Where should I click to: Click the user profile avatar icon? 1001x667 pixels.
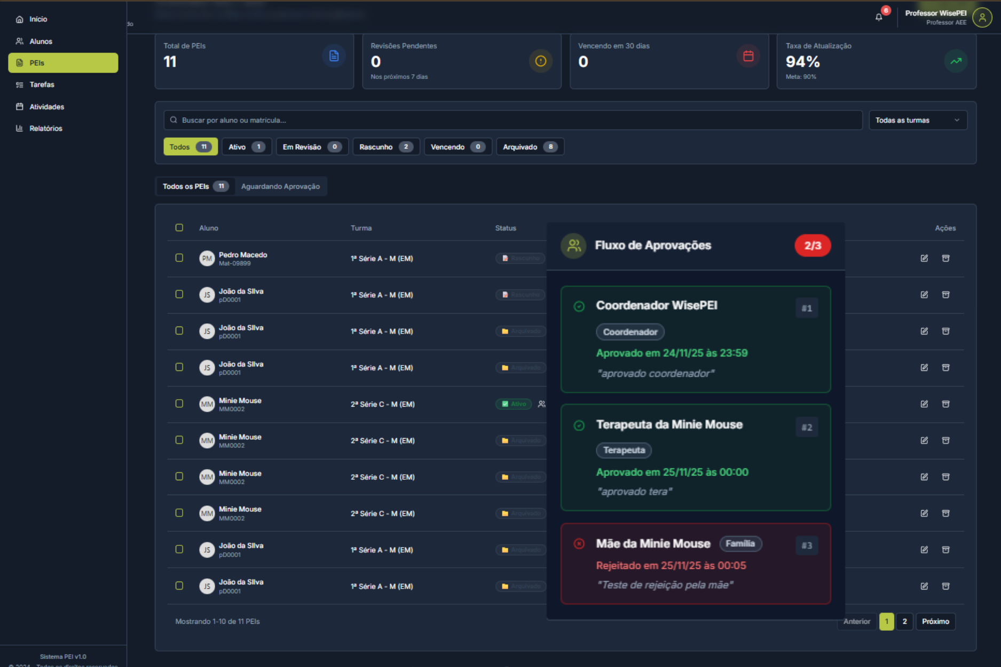pyautogui.click(x=982, y=18)
